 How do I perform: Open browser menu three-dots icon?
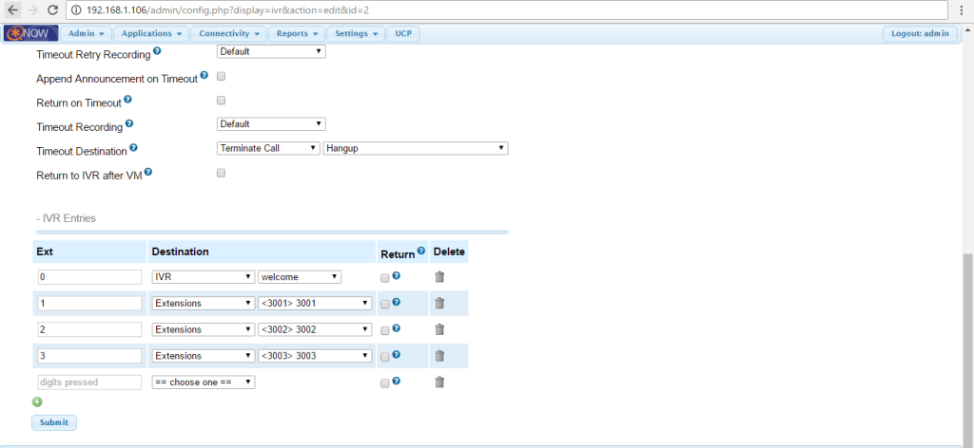[961, 10]
